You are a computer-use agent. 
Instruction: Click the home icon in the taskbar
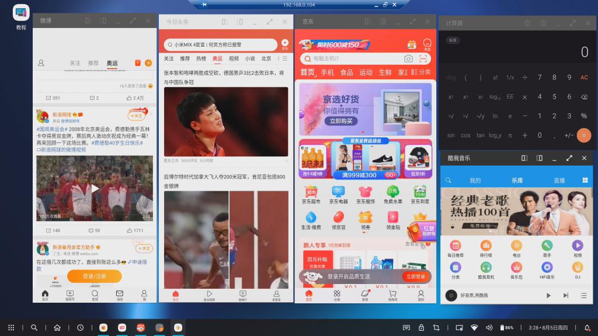[x=57, y=328]
